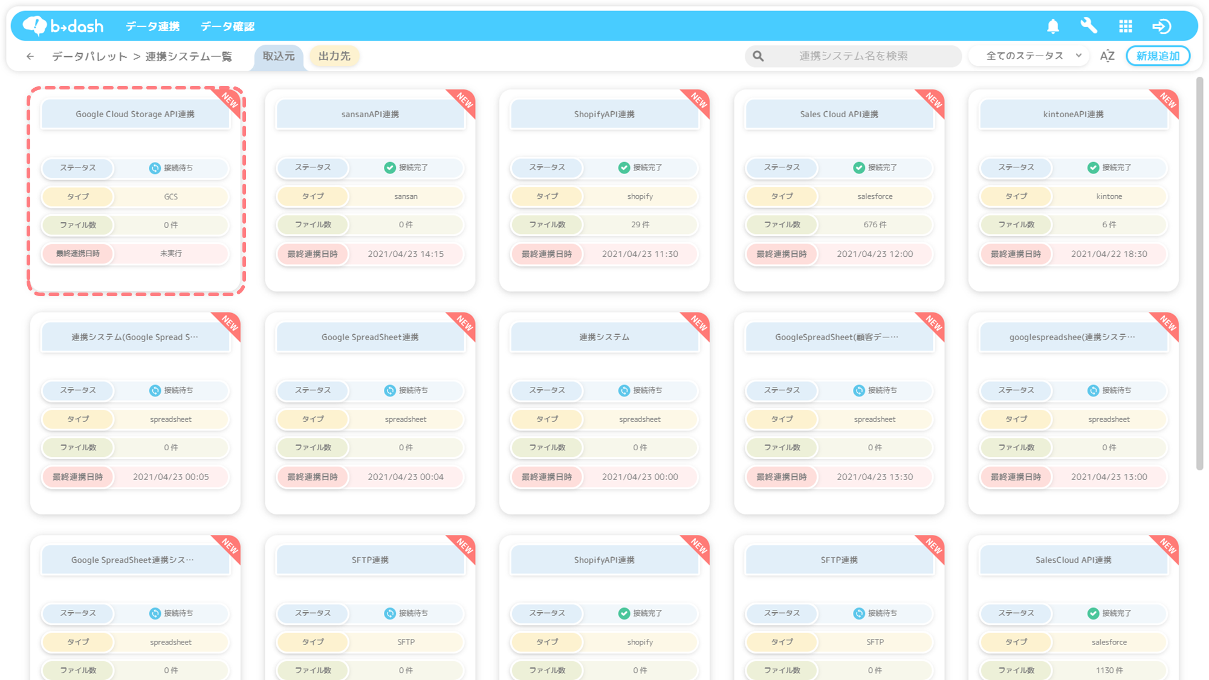Click date 2021/04/23 13:30
The width and height of the screenshot is (1209, 680).
pyautogui.click(x=875, y=477)
